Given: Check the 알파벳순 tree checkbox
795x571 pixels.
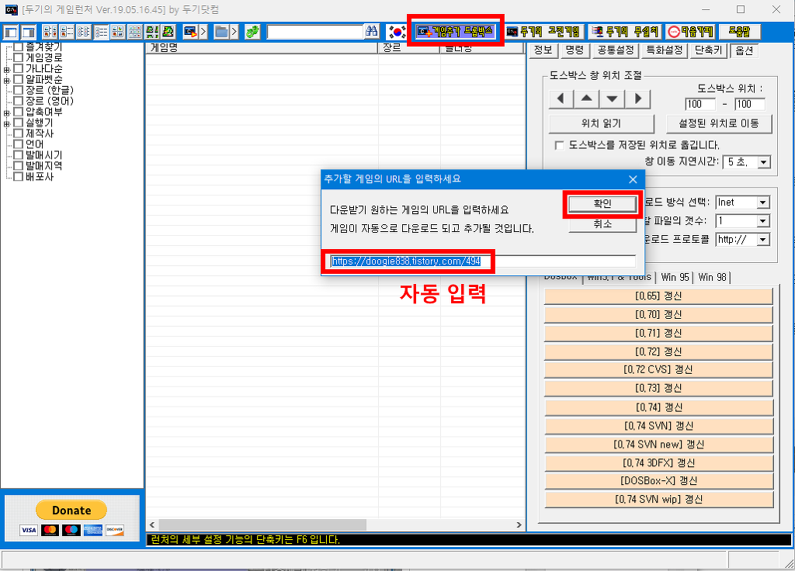Looking at the screenshot, I should [19, 80].
